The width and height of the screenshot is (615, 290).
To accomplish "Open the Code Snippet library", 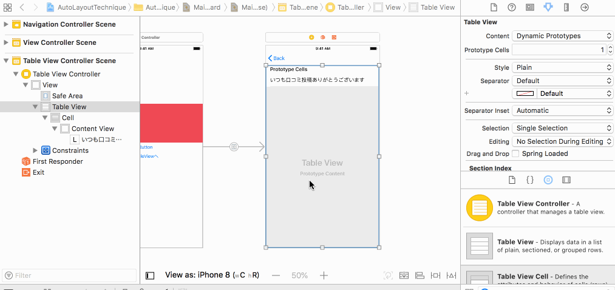I will click(x=530, y=180).
